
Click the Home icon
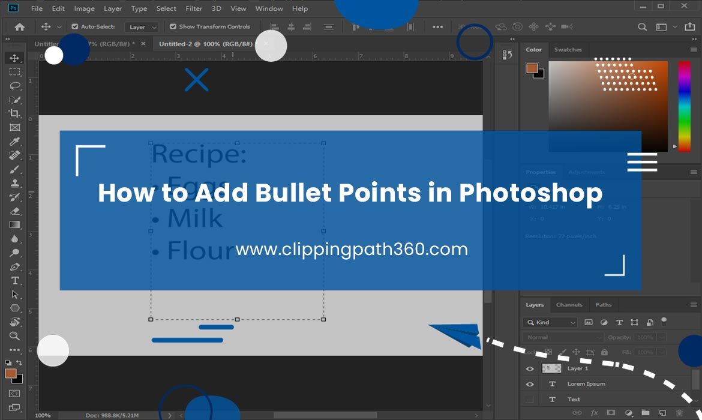(x=19, y=27)
